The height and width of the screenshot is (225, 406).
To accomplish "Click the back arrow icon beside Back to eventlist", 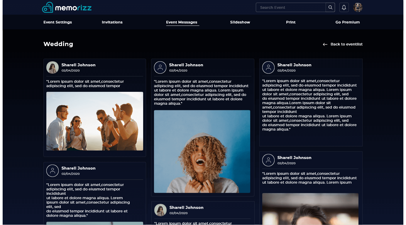I will [x=325, y=44].
